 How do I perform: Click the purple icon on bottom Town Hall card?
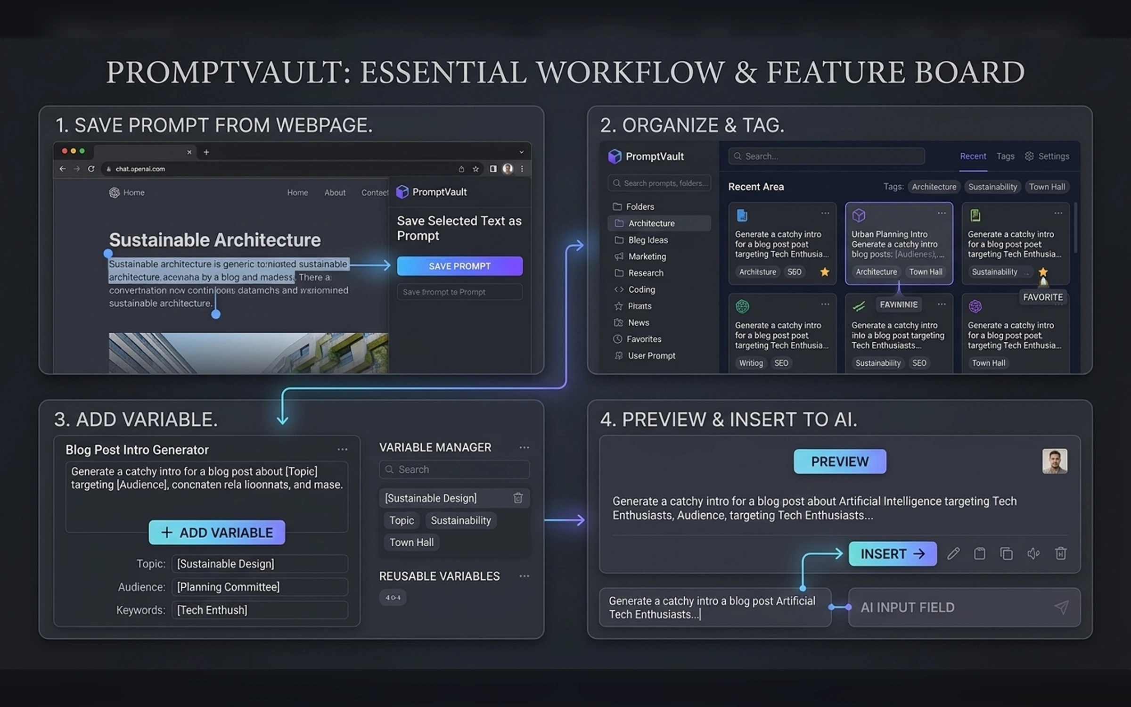coord(975,306)
